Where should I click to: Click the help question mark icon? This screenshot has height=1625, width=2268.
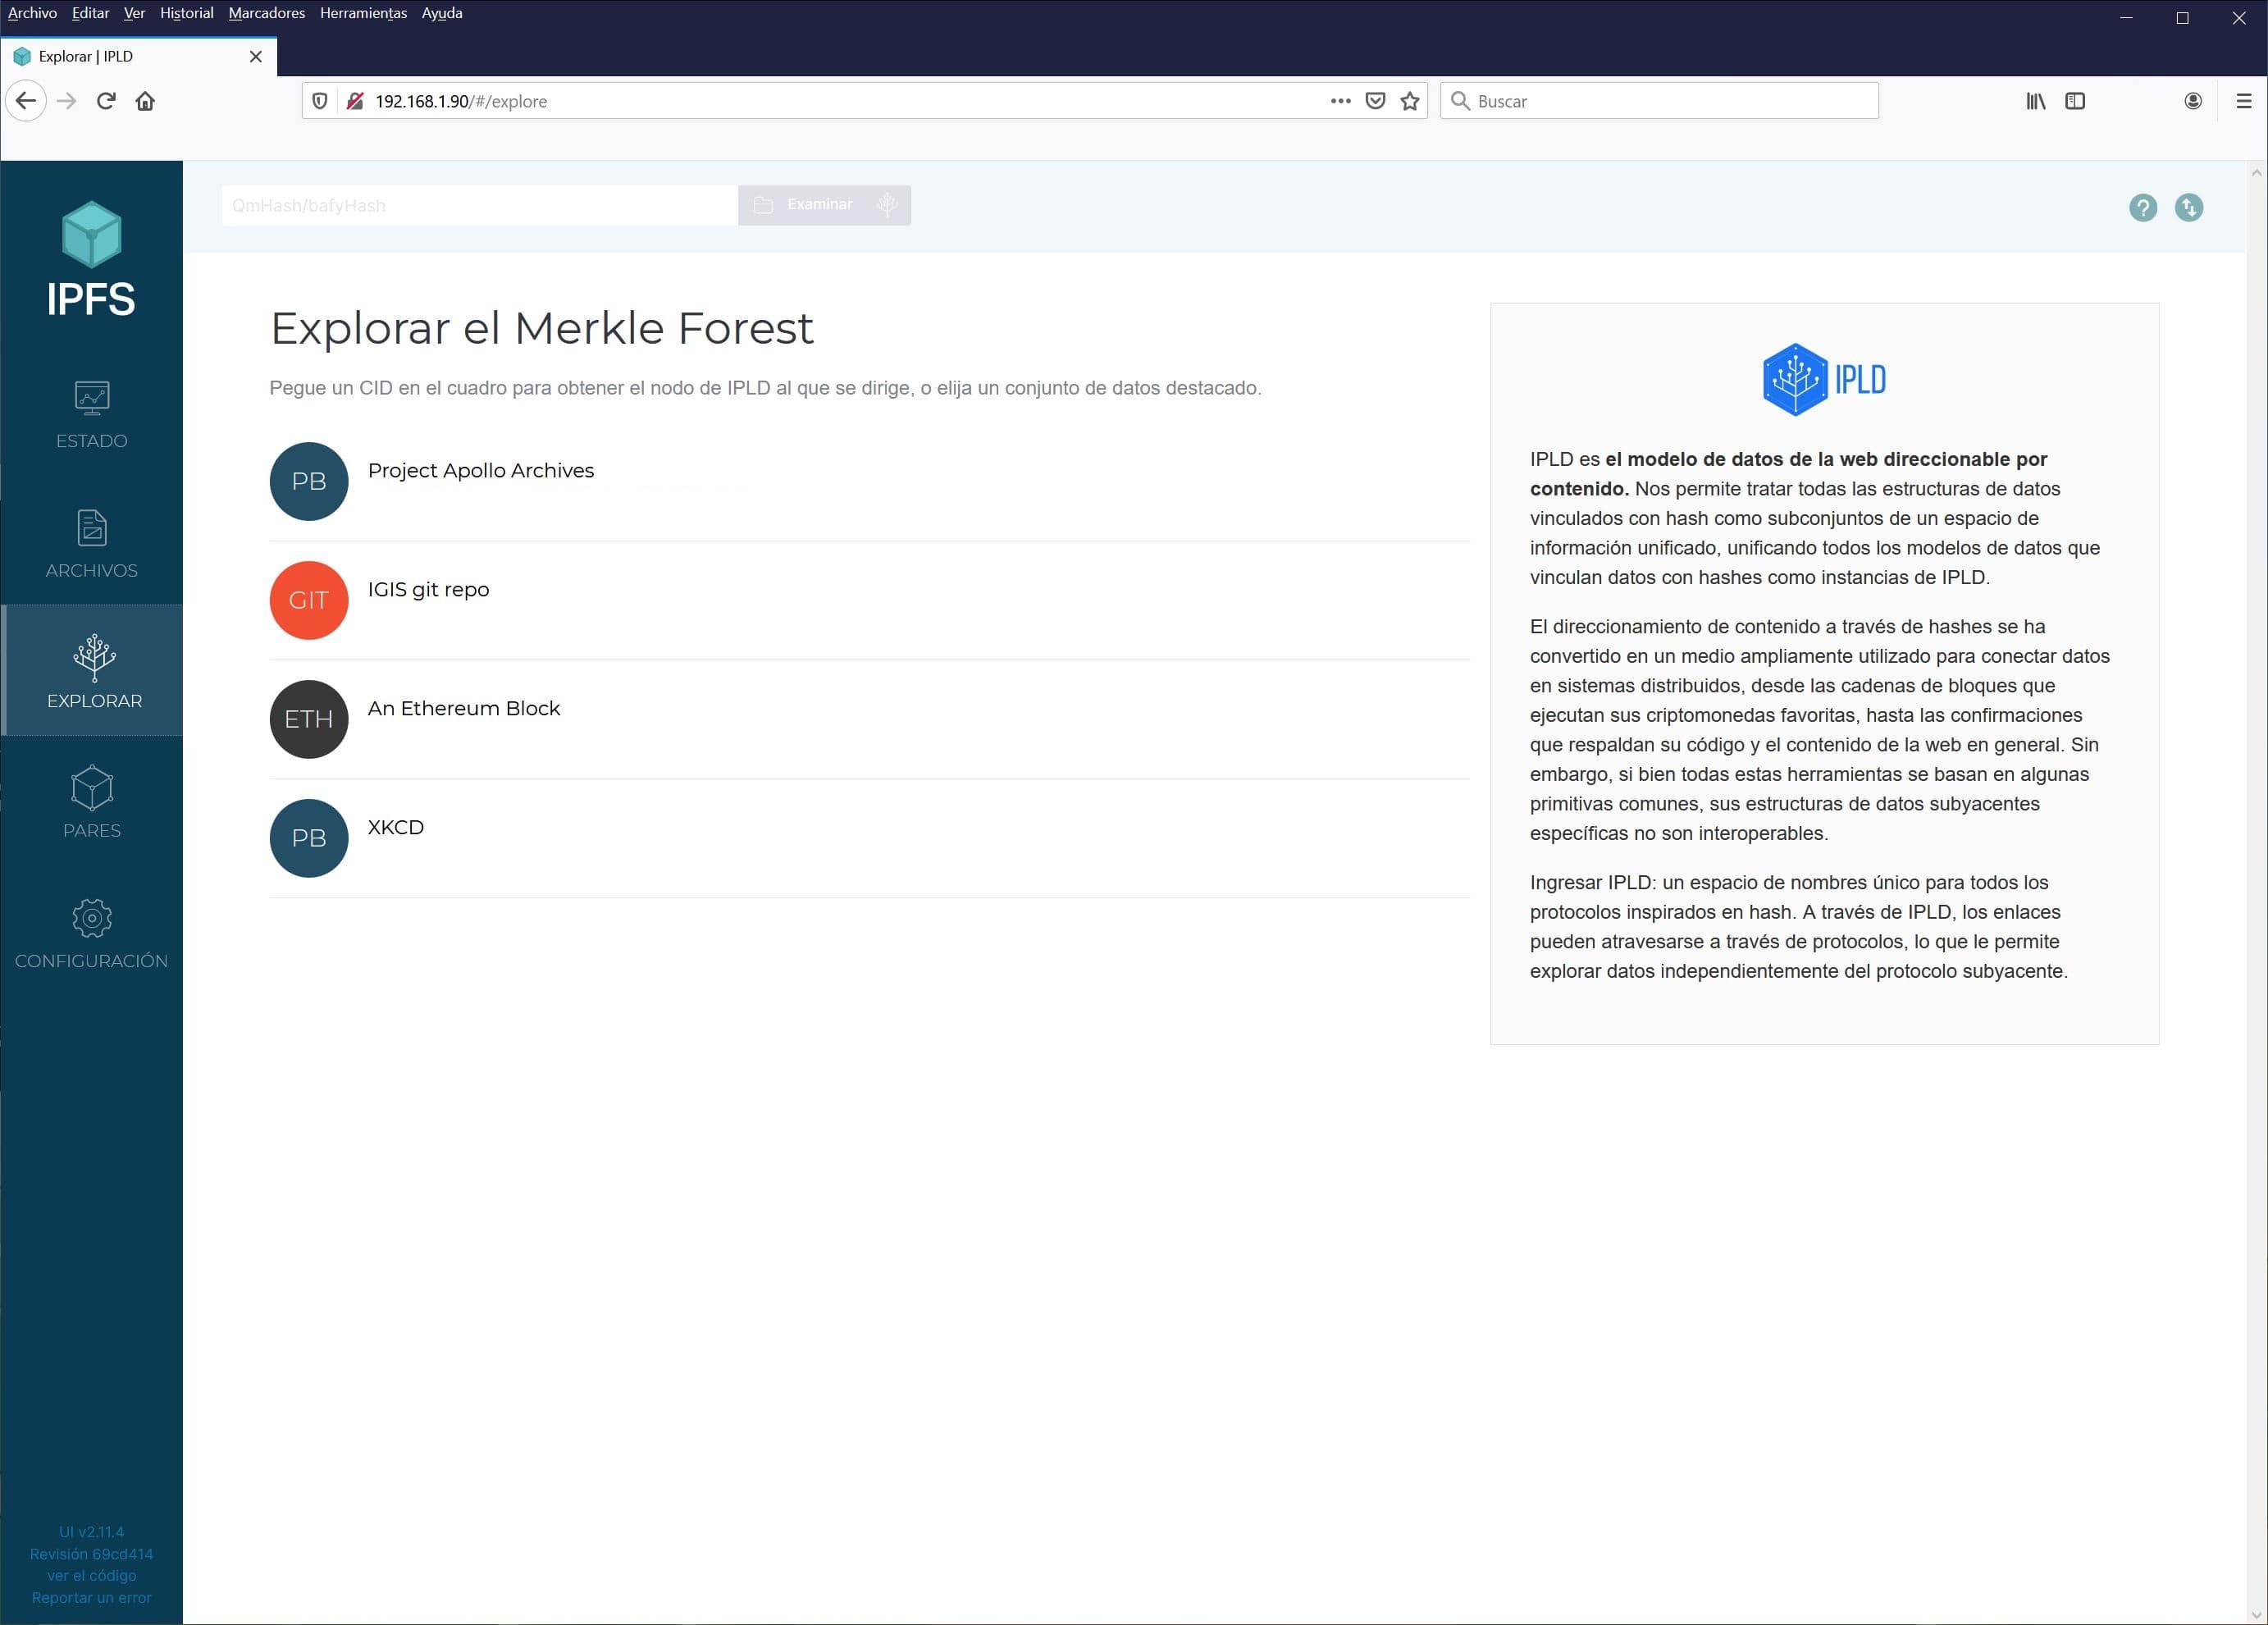click(x=2142, y=207)
